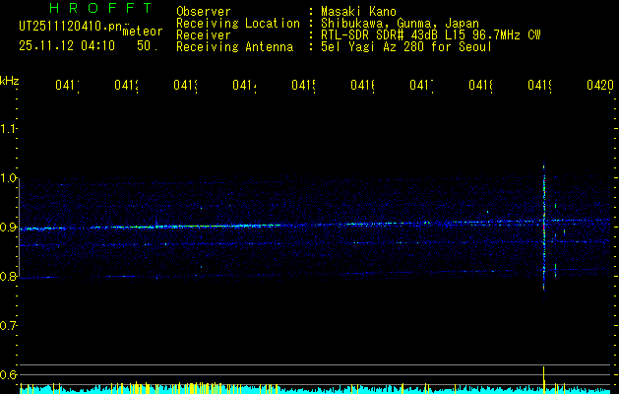The image size is (619, 394).
Task: Click the bright vertical meteor echo streak
Action: (543, 225)
